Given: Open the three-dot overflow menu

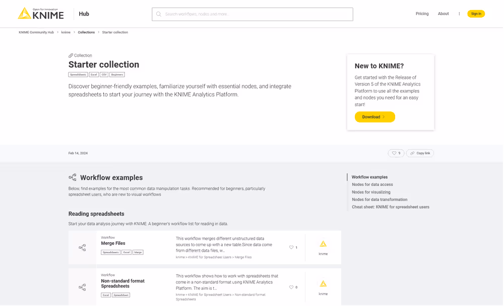Looking at the screenshot, I should click(459, 14).
